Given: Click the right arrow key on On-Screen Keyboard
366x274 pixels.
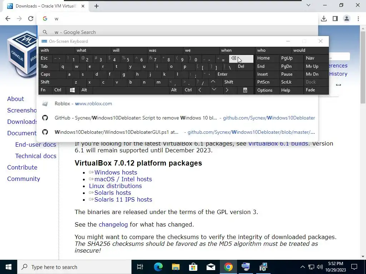Looking at the screenshot, I should (227, 90).
